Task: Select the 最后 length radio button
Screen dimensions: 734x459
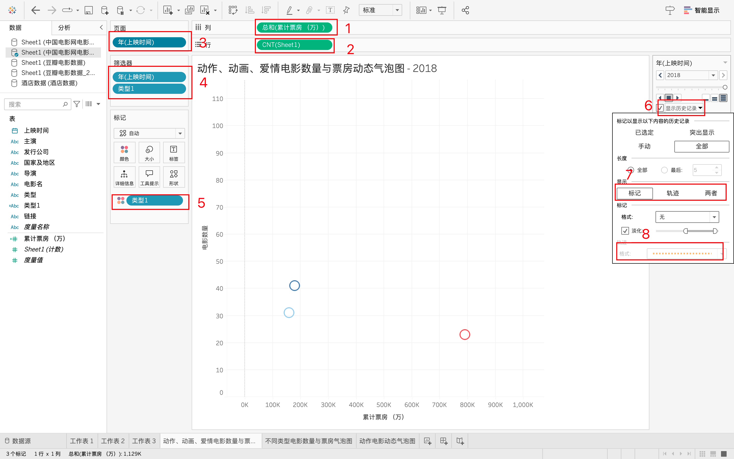Action: coord(664,170)
